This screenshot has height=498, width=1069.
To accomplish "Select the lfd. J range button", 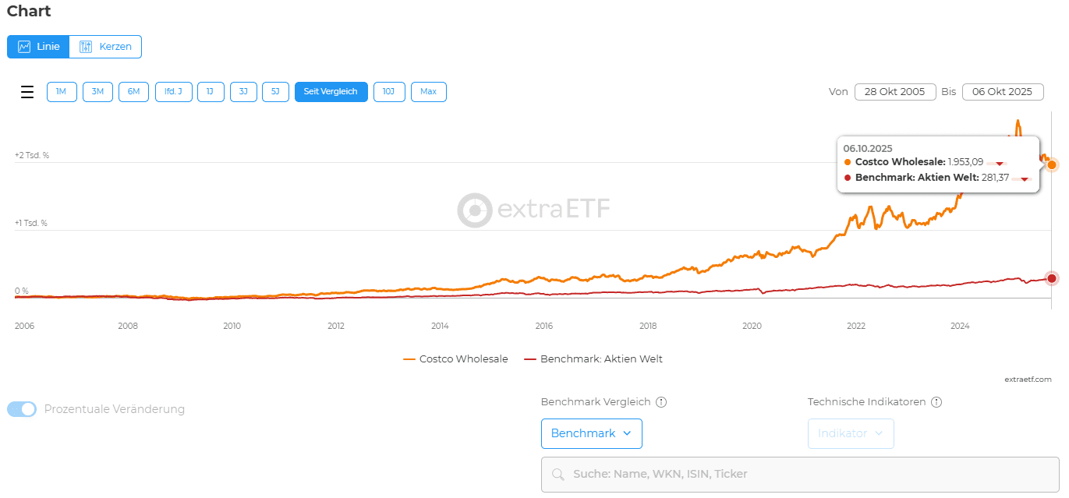I will [x=173, y=92].
